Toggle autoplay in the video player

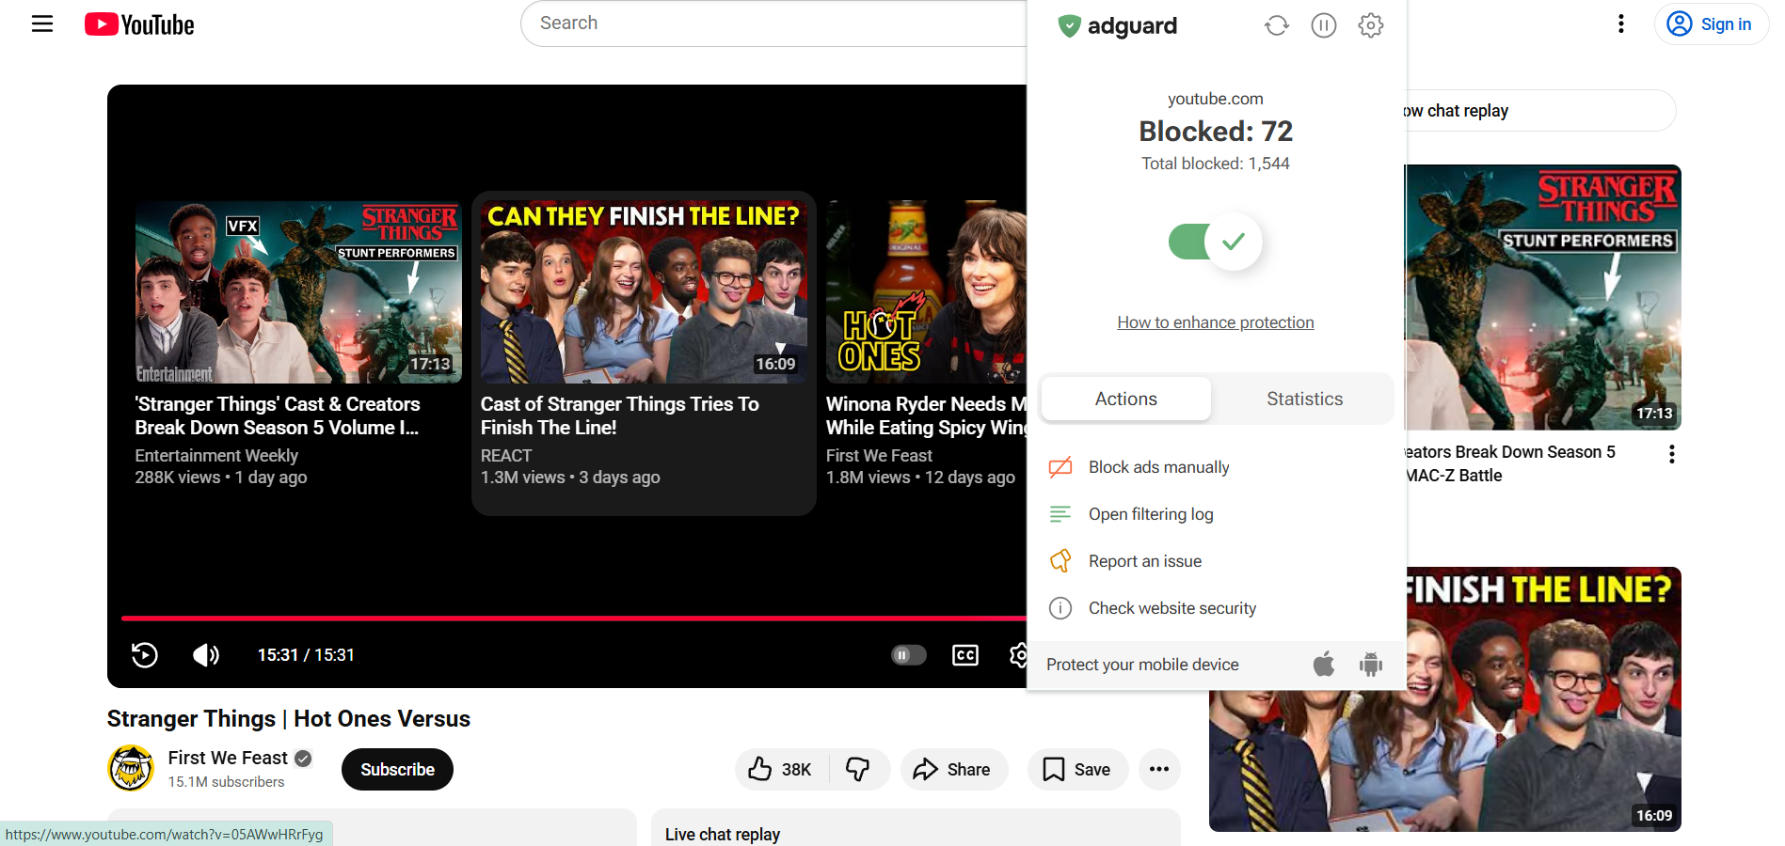(907, 655)
